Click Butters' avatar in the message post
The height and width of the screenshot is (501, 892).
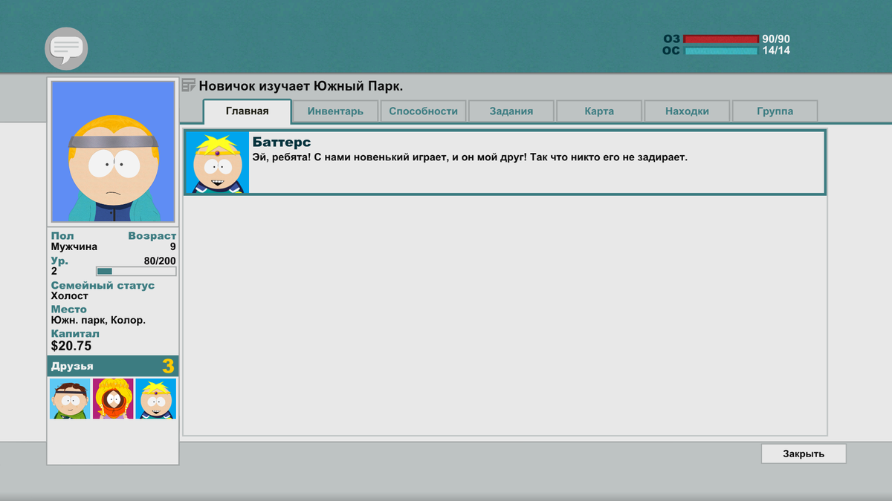[217, 163]
